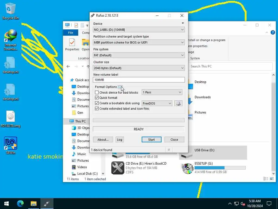Click the About... button in Rufus
This screenshot has height=209, width=278.
tap(103, 140)
